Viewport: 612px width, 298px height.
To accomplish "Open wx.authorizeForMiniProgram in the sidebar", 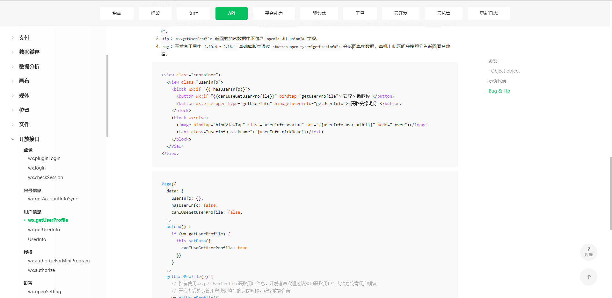I will [59, 261].
